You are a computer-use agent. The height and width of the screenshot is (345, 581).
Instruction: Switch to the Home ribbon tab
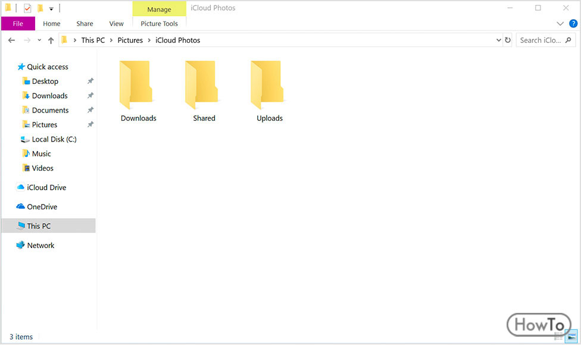52,24
